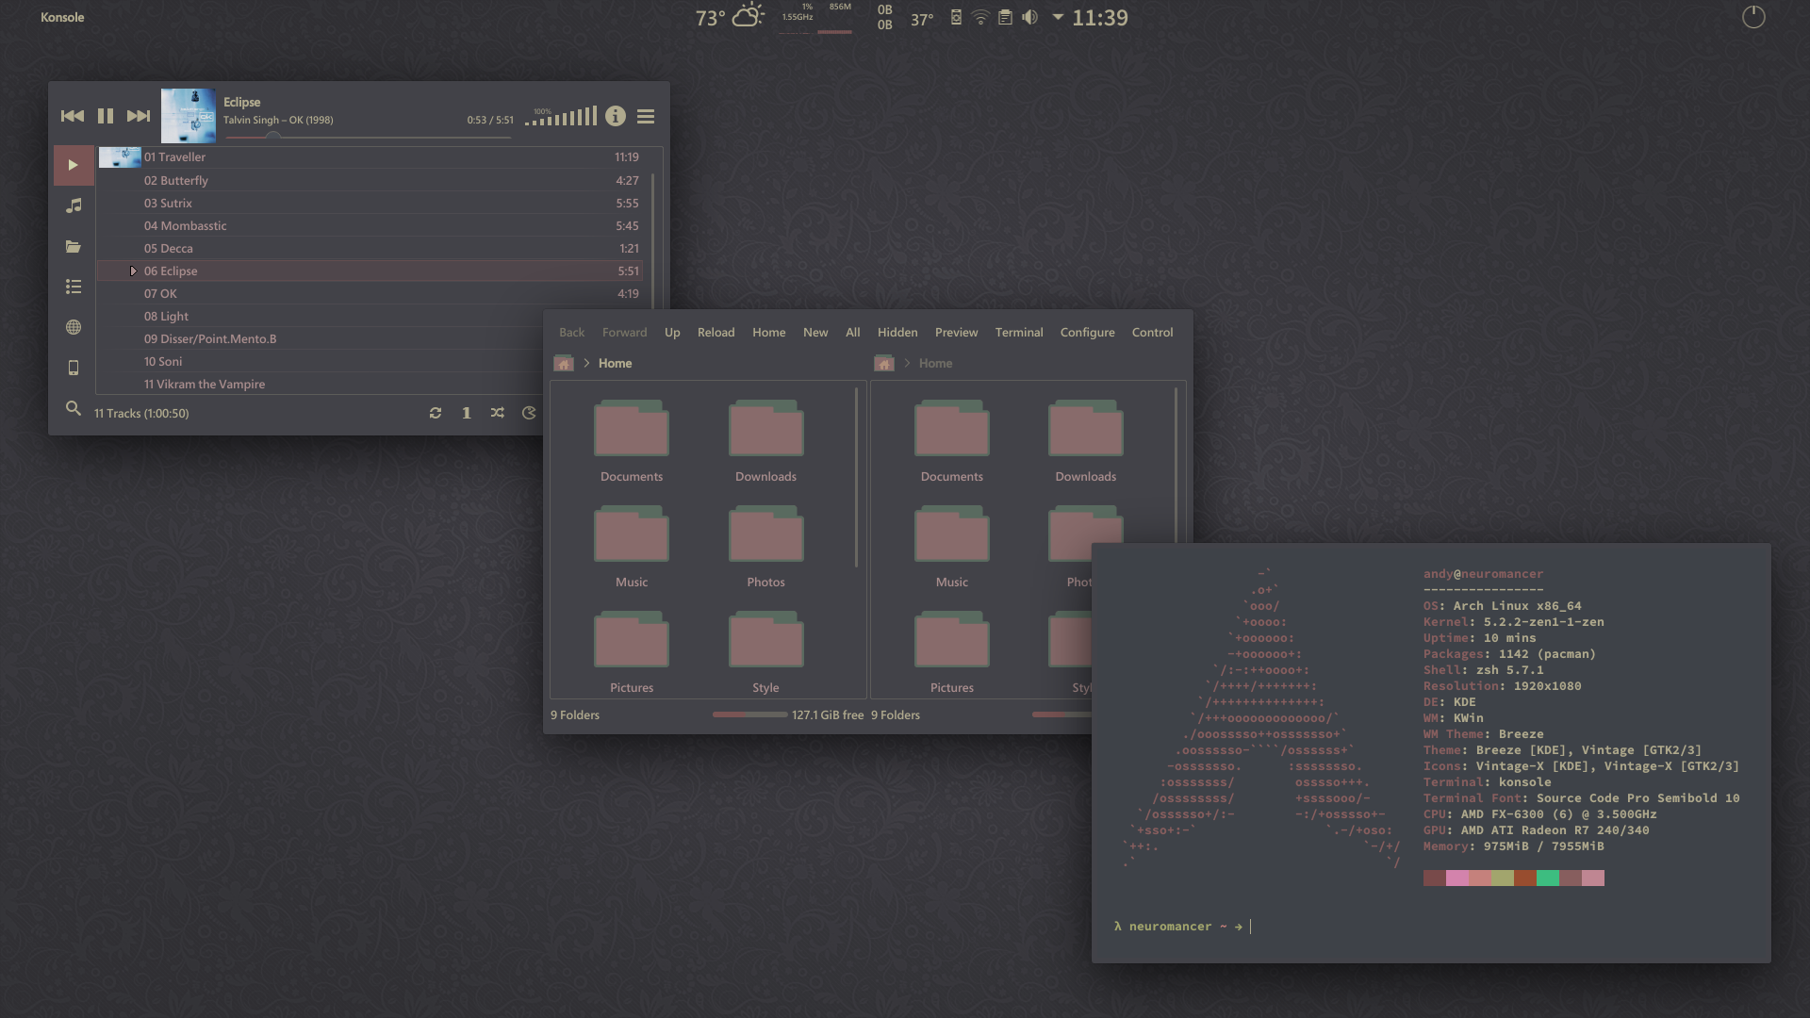Open the internet streams globe icon

pyautogui.click(x=74, y=327)
